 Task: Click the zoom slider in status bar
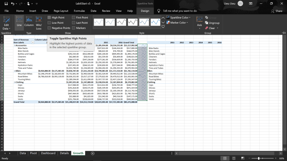coord(259,158)
